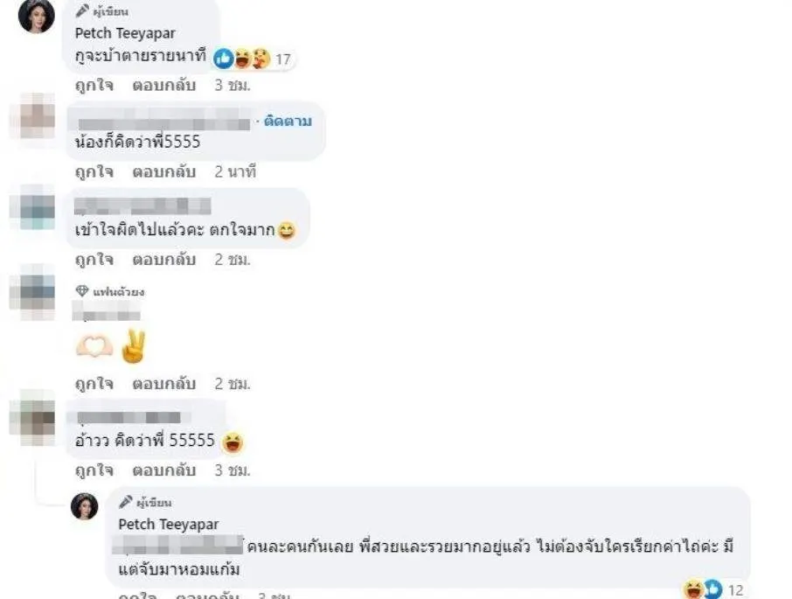Reply to the อ้าวว คิดว่าพี่ 55555 comment

(163, 470)
